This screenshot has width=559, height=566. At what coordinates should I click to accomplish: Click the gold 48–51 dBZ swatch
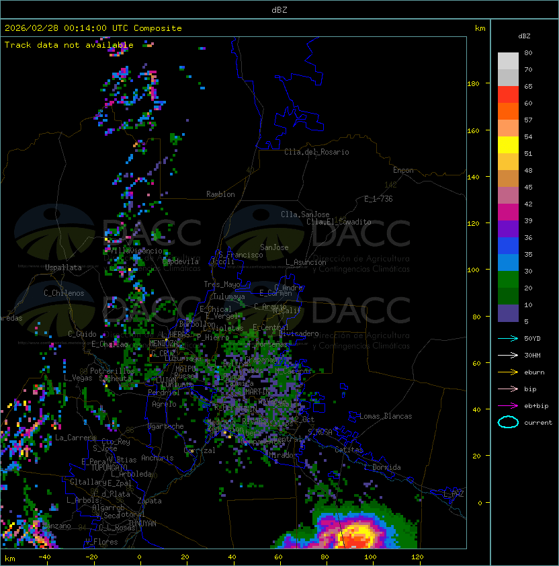pos(508,162)
